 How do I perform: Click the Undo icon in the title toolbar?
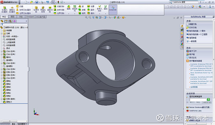click(x=47, y=2)
